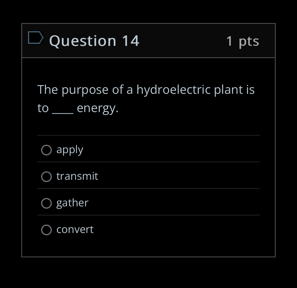The image size is (297, 288).
Task: Click the Question 14 heading
Action: coord(94,41)
